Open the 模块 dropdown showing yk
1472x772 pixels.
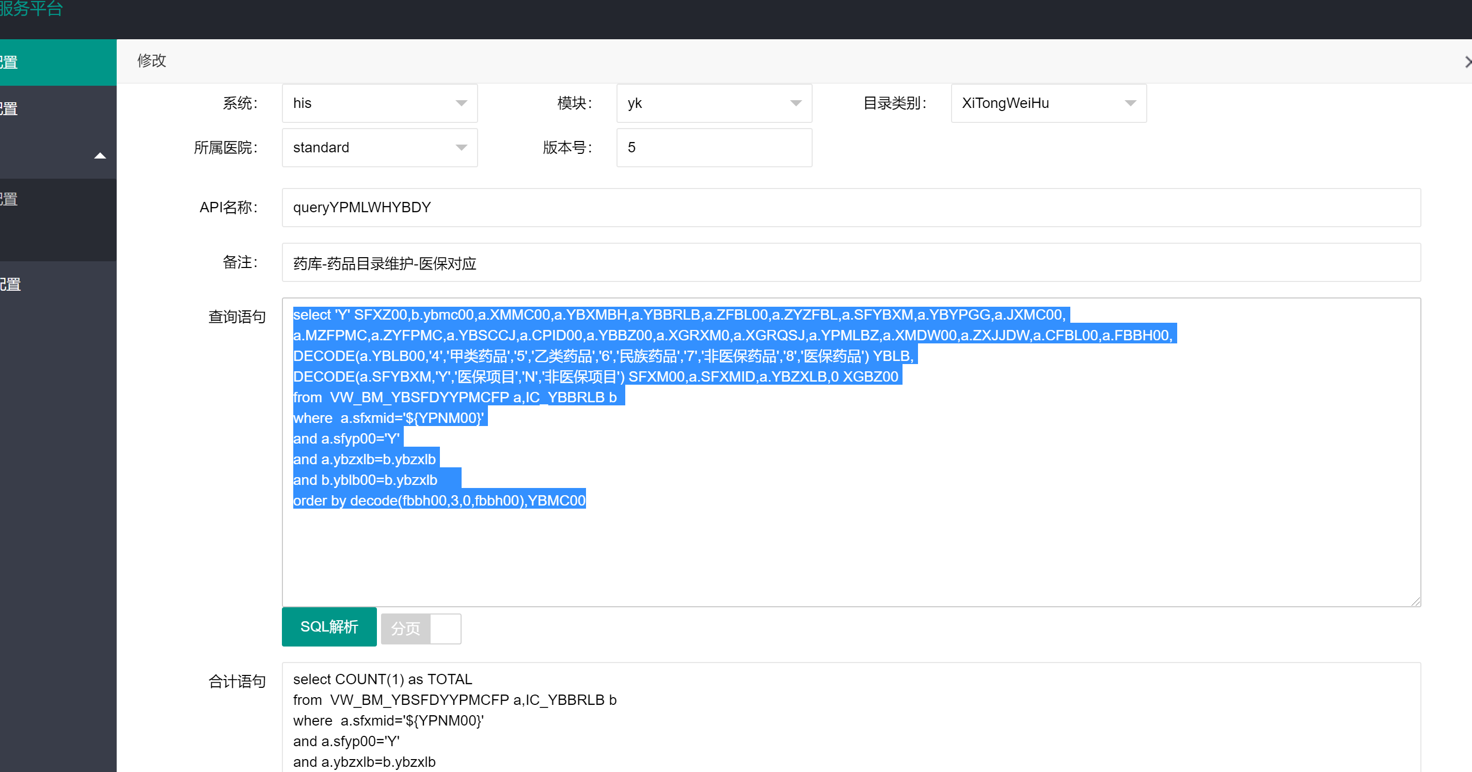coord(714,103)
